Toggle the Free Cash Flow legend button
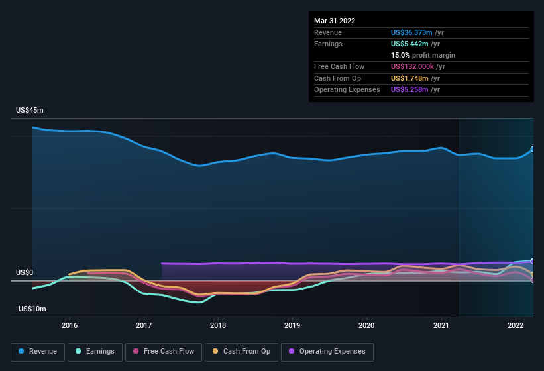The width and height of the screenshot is (544, 371). coord(164,352)
